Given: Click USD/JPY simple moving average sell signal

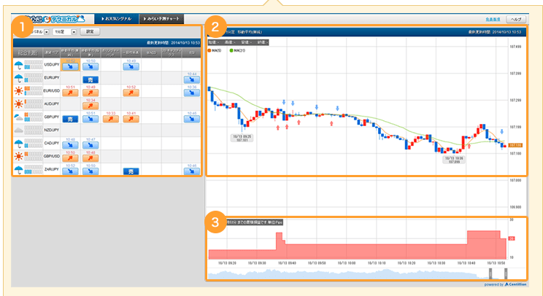Looking at the screenshot, I should click(71, 66).
